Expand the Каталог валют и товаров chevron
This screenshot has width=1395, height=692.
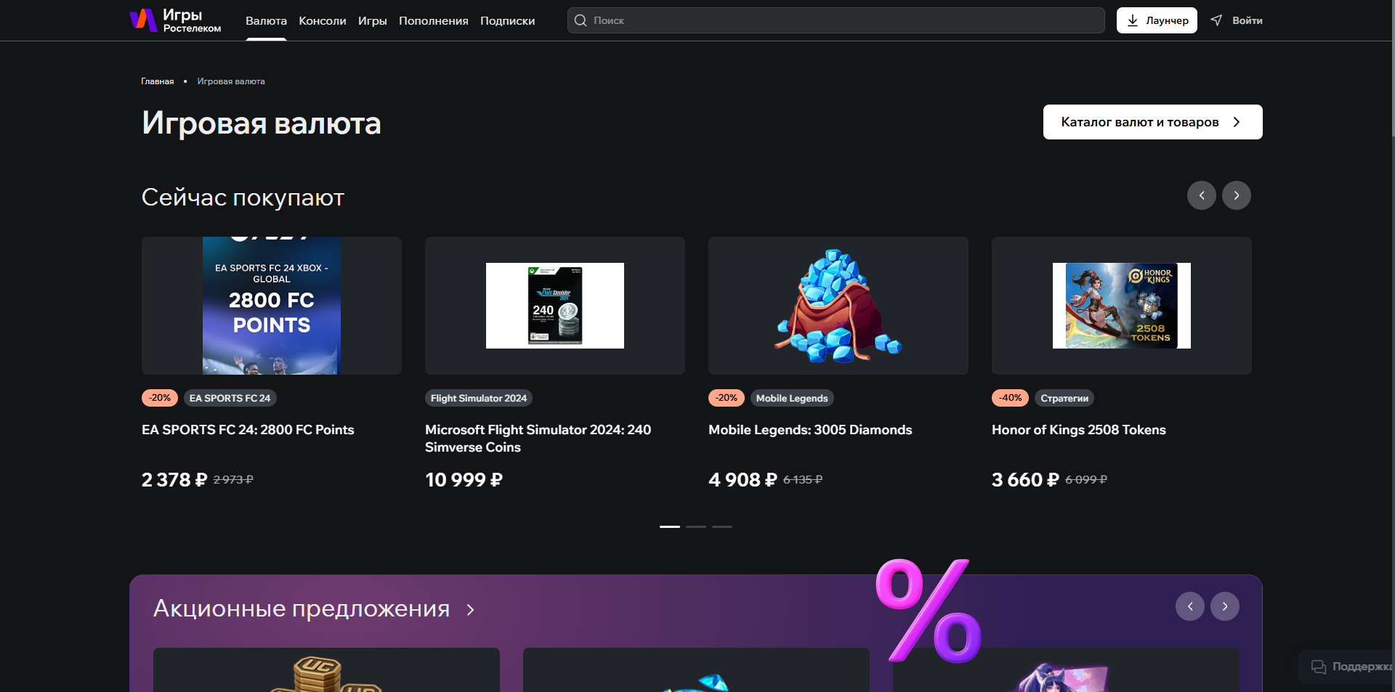1237,122
